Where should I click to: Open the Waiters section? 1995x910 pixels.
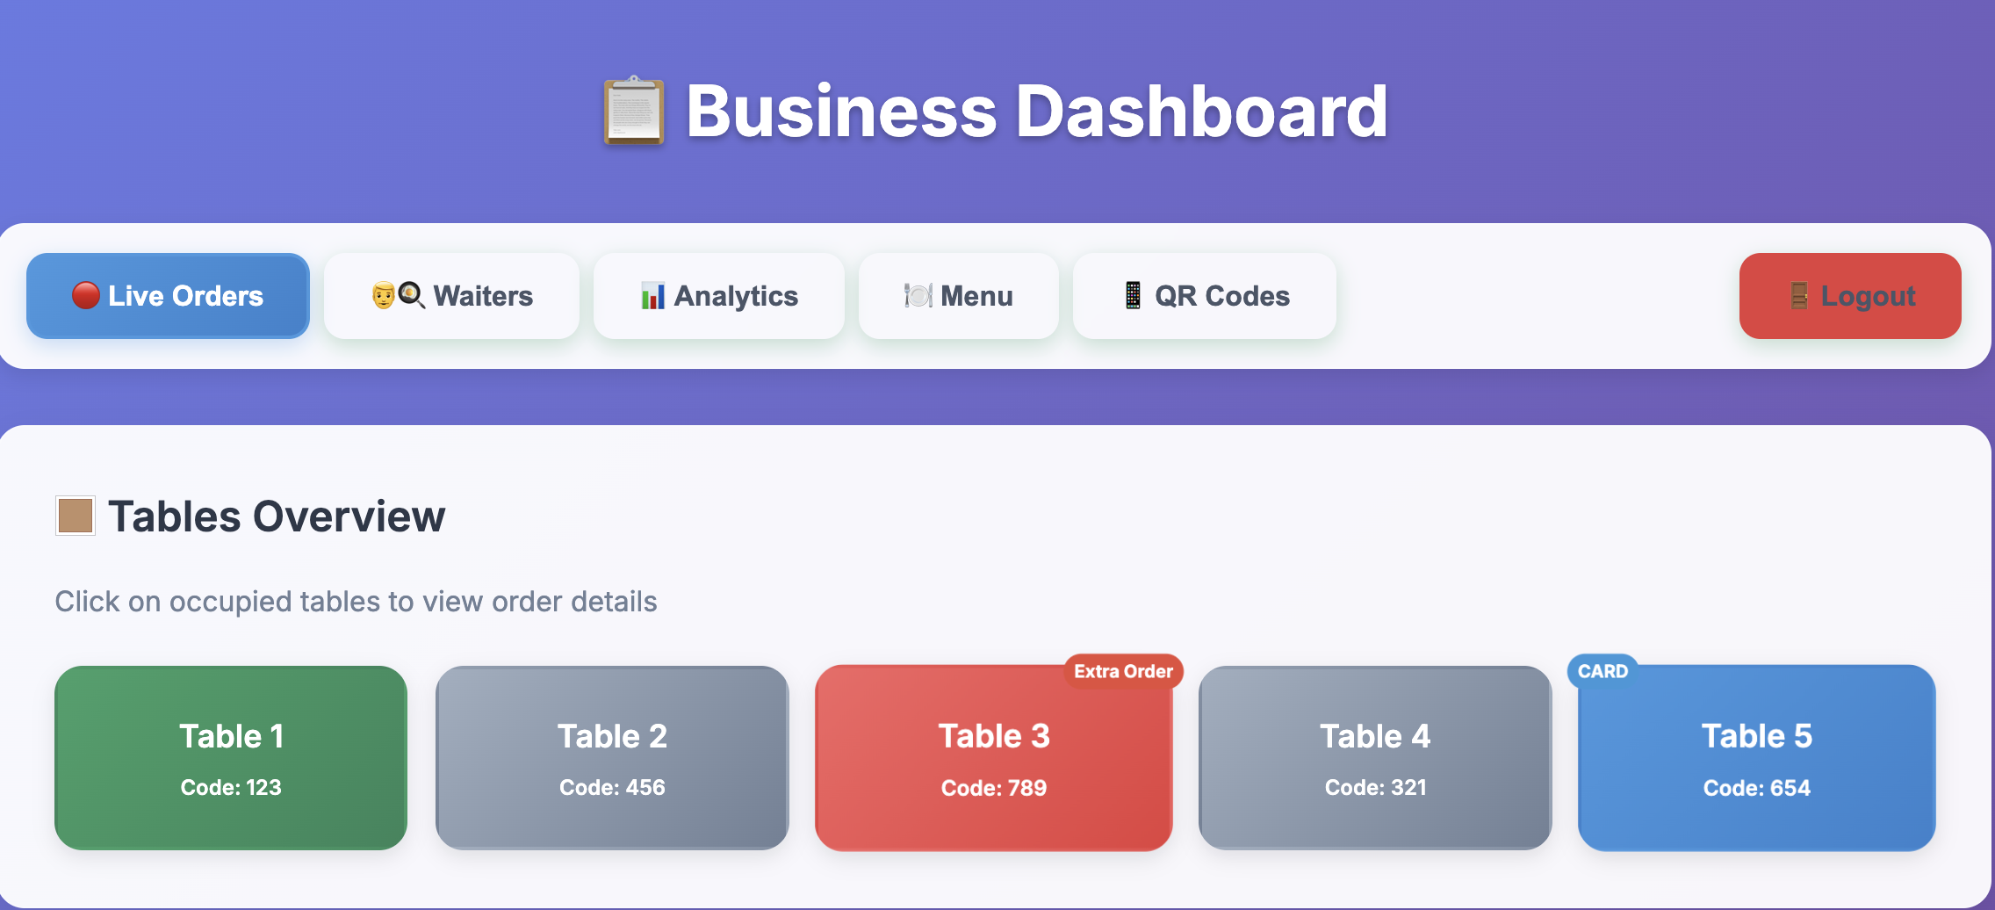(x=451, y=296)
